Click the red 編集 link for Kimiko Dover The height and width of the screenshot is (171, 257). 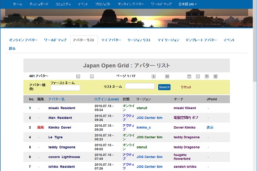41,127
